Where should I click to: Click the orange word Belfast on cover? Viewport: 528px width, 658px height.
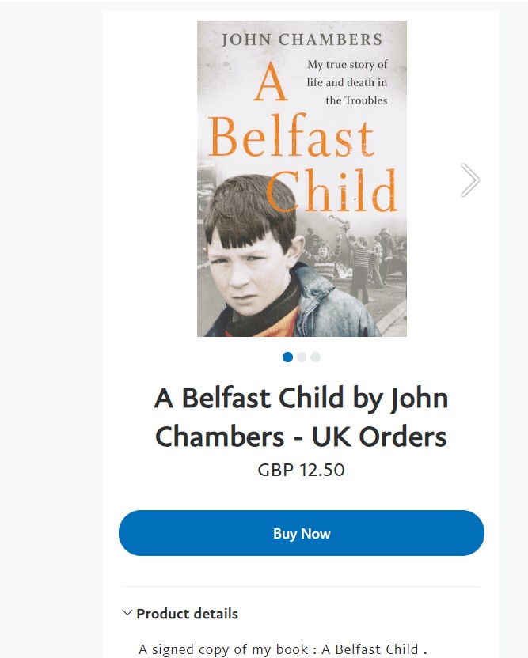(x=291, y=139)
